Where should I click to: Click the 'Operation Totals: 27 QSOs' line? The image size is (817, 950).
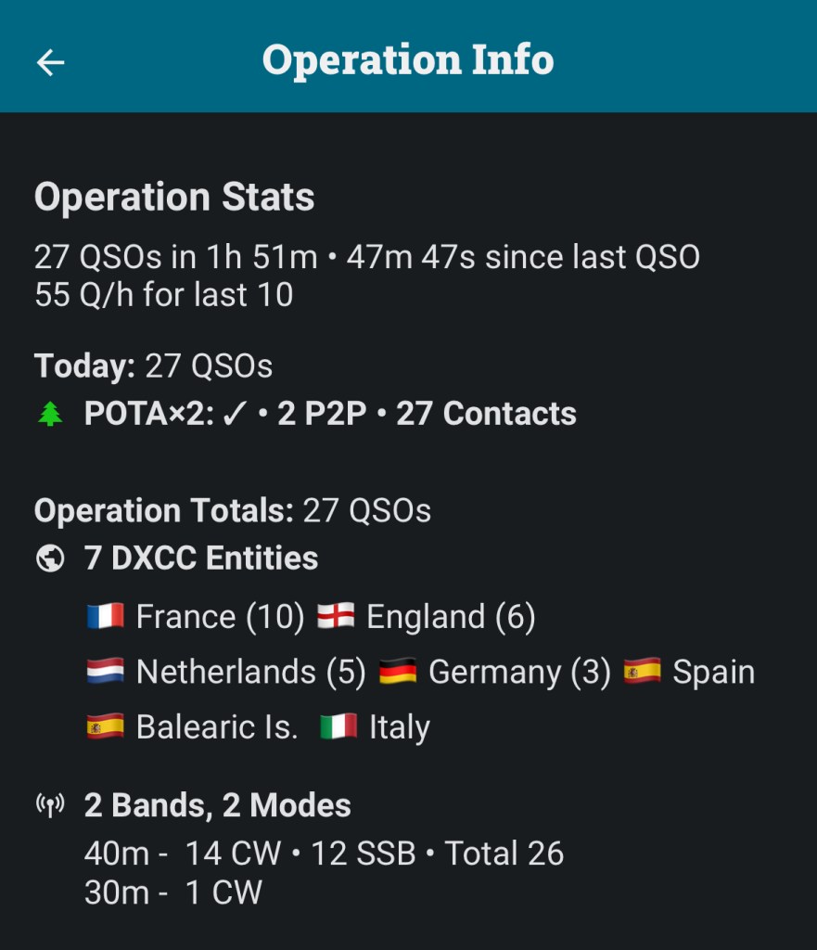click(232, 510)
